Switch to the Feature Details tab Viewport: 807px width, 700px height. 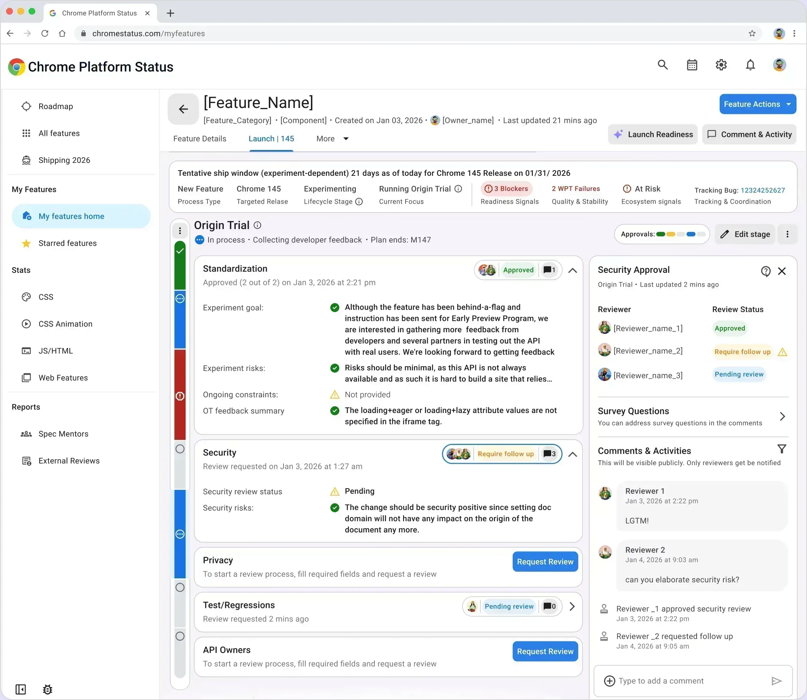pos(200,139)
